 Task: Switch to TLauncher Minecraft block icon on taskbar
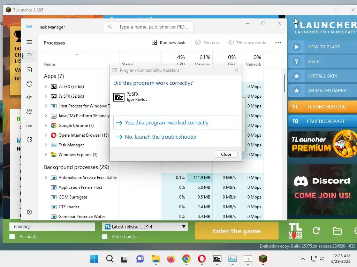click(x=263, y=259)
